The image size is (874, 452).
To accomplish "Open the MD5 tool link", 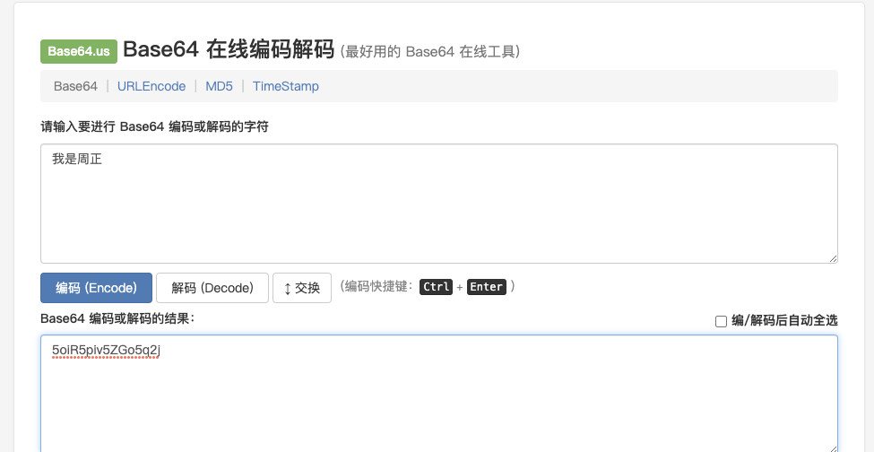I will [219, 86].
